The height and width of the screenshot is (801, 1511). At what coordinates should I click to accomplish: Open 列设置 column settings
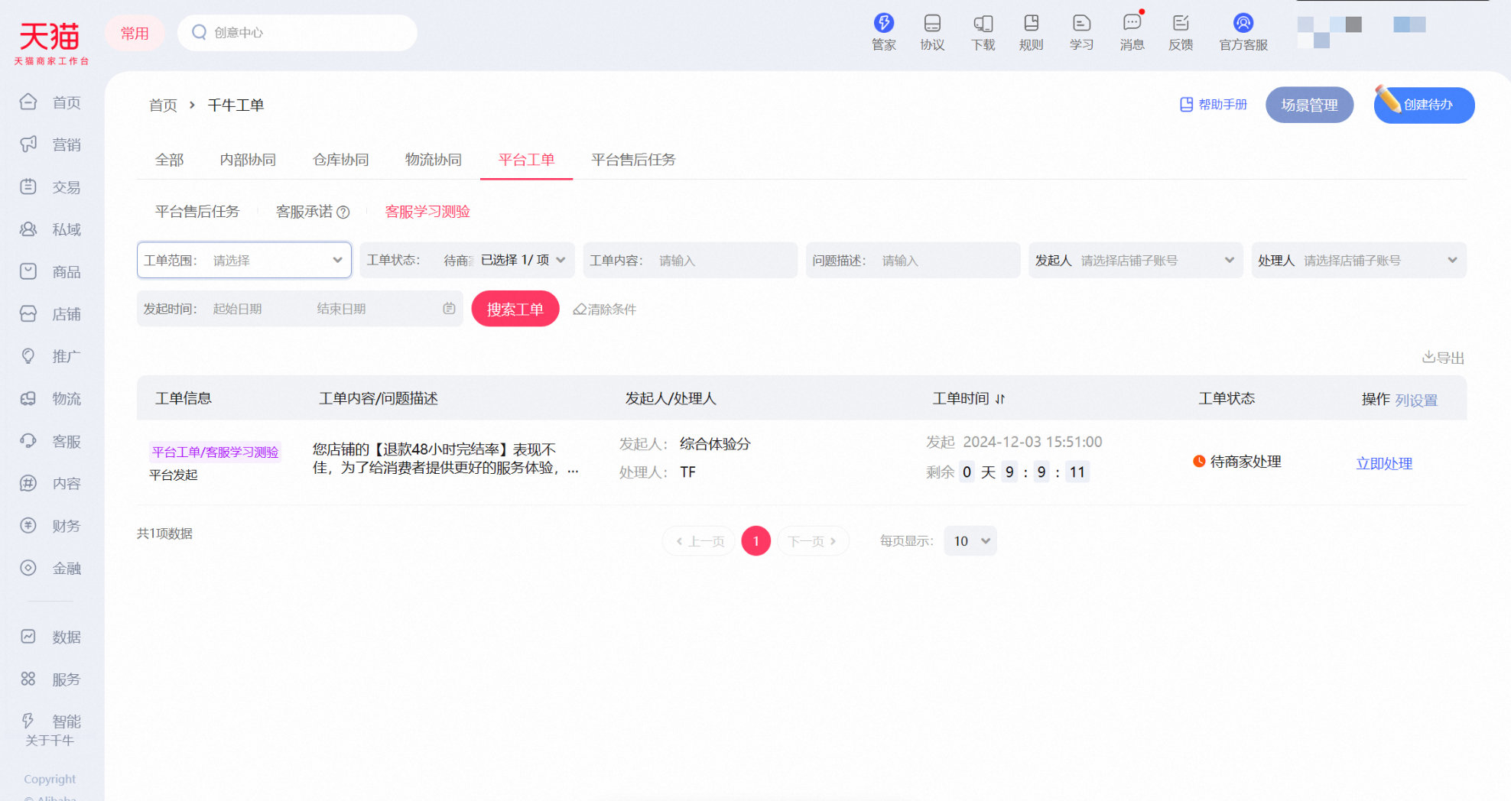pyautogui.click(x=1416, y=400)
